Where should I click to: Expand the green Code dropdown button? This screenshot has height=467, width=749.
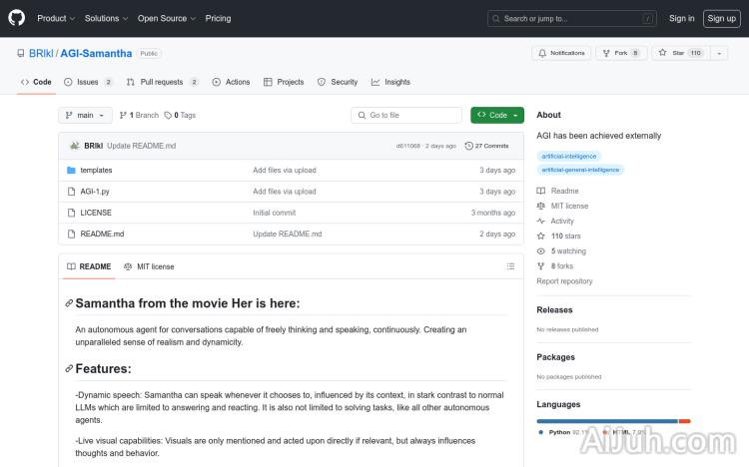[x=496, y=116]
